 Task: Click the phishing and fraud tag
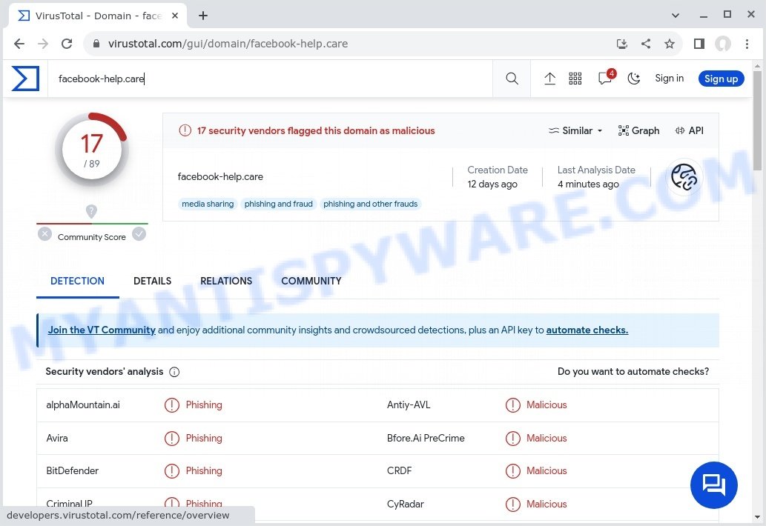[x=279, y=204]
